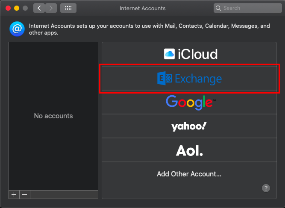
Task: Choose Aol from the provider list
Action: (190, 150)
